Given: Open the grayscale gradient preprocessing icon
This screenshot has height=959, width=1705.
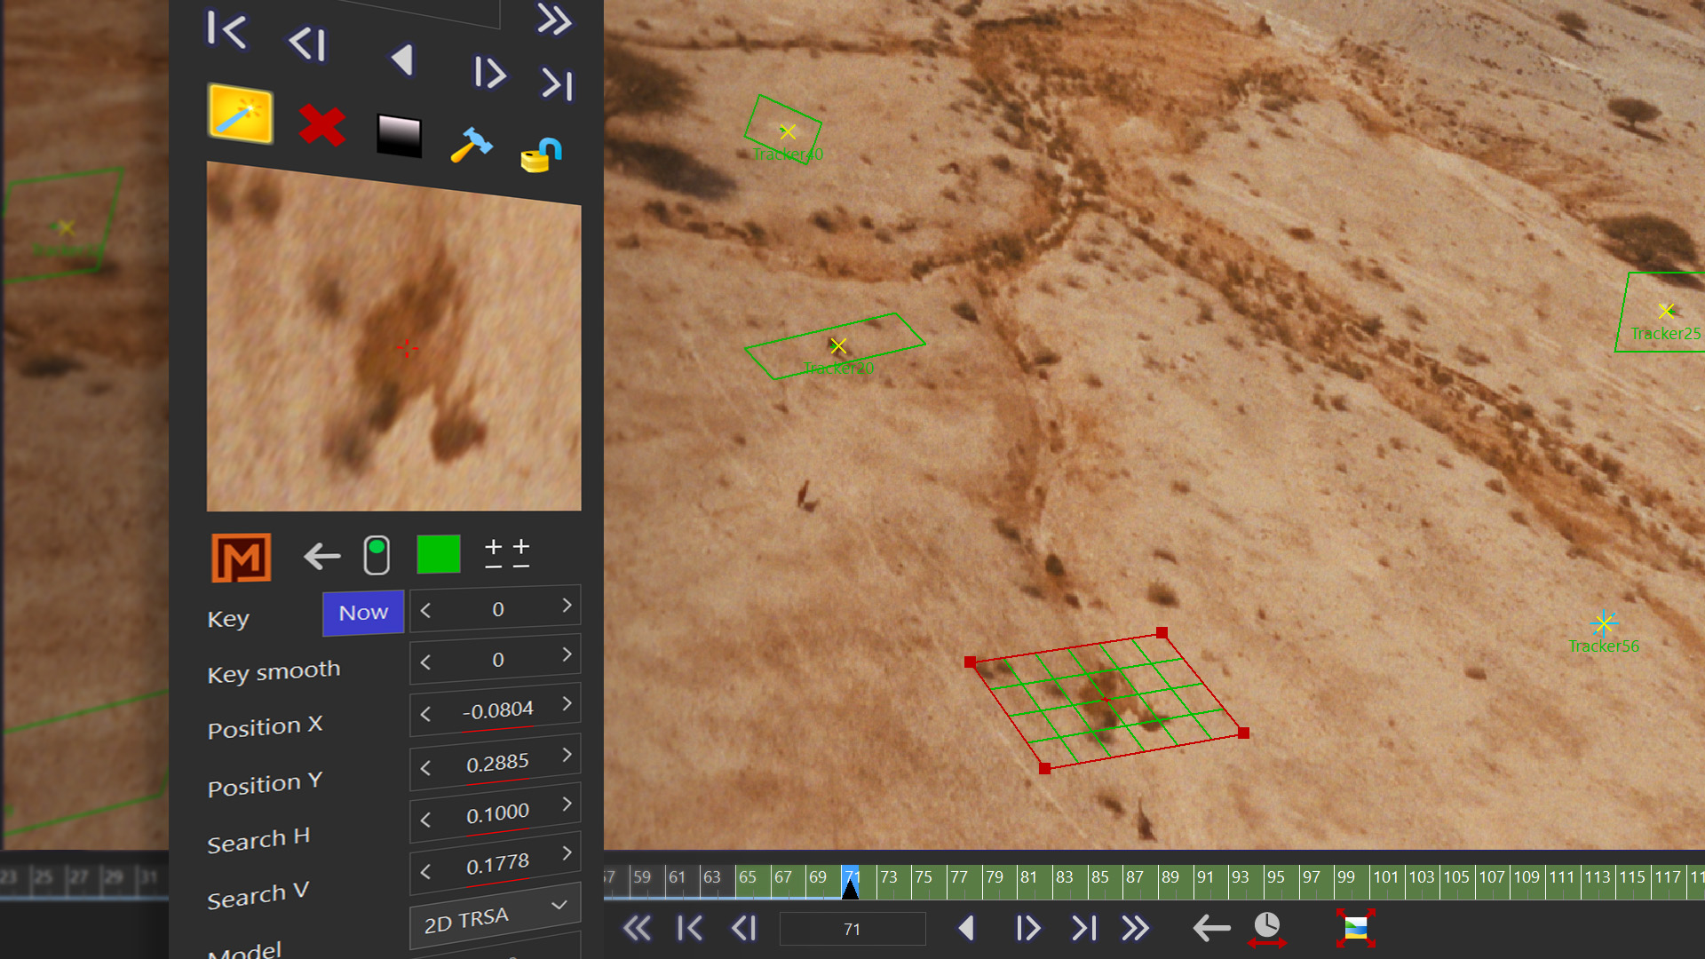Looking at the screenshot, I should [x=399, y=133].
